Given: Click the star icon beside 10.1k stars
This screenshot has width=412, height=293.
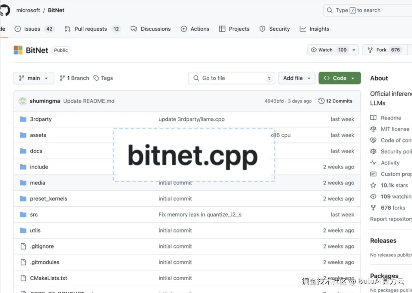Looking at the screenshot, I should click(373, 185).
